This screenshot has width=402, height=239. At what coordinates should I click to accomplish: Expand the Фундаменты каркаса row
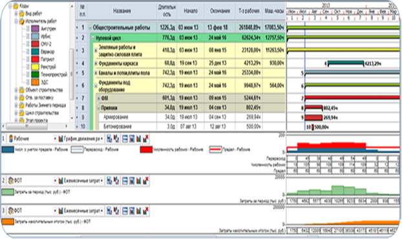(96, 63)
